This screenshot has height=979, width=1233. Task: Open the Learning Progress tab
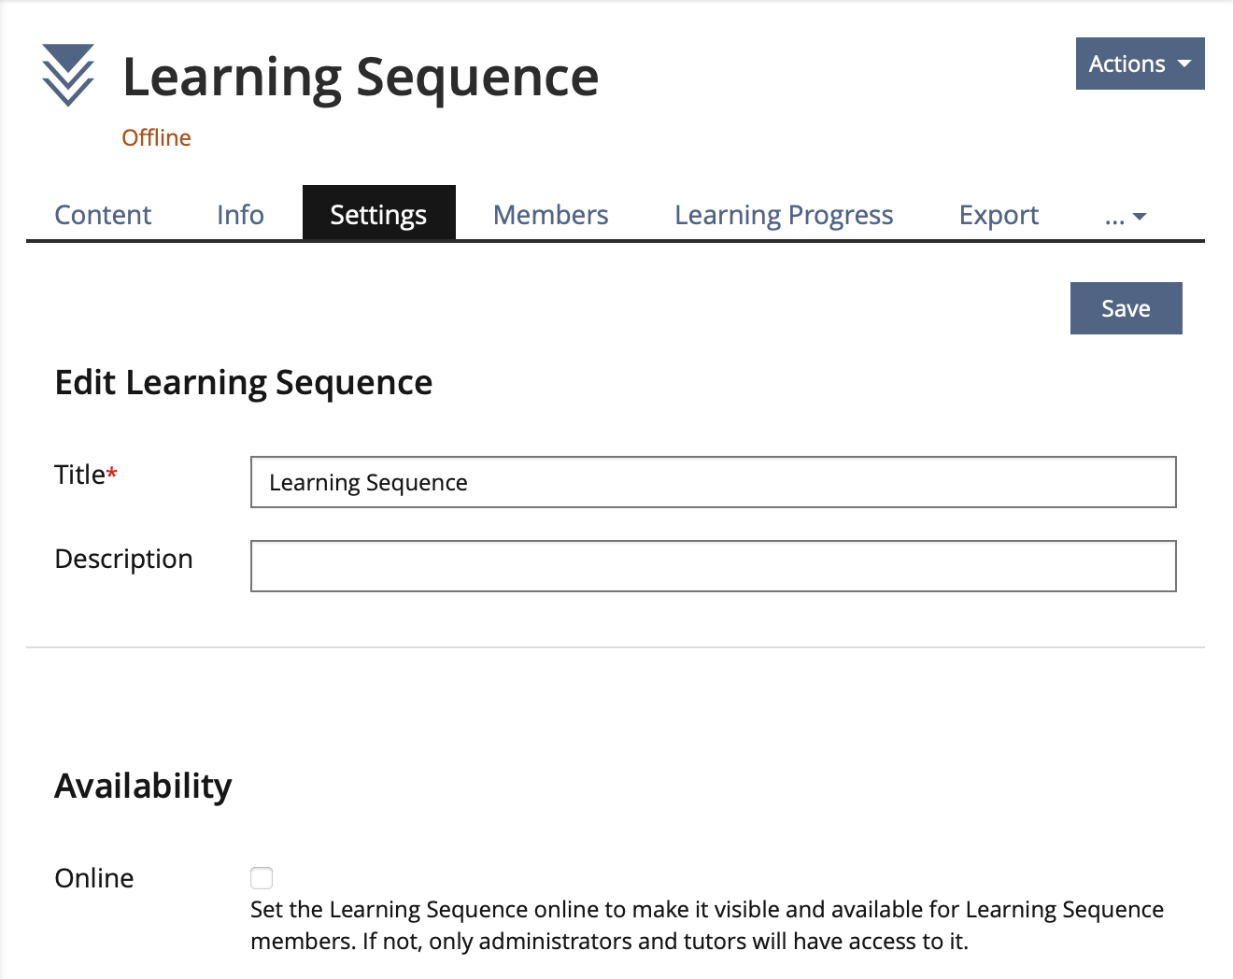(784, 215)
